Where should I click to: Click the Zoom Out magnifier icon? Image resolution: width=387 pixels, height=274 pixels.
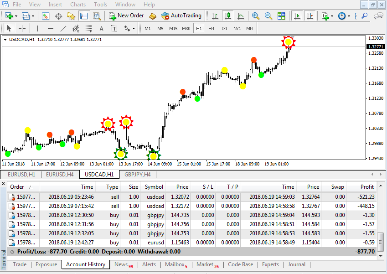pyautogui.click(x=268, y=16)
